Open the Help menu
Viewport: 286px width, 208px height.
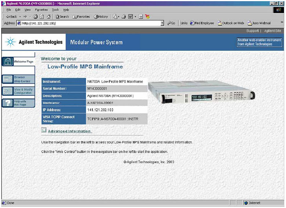coord(66,10)
